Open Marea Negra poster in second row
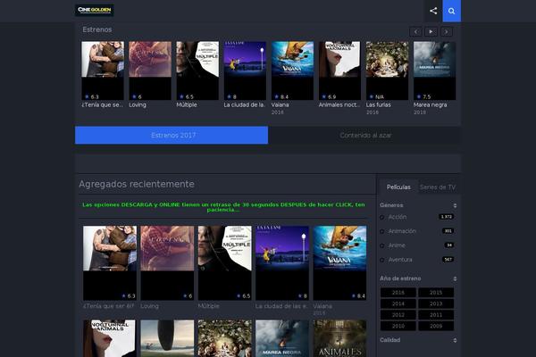536x357 pixels. pos(282,338)
